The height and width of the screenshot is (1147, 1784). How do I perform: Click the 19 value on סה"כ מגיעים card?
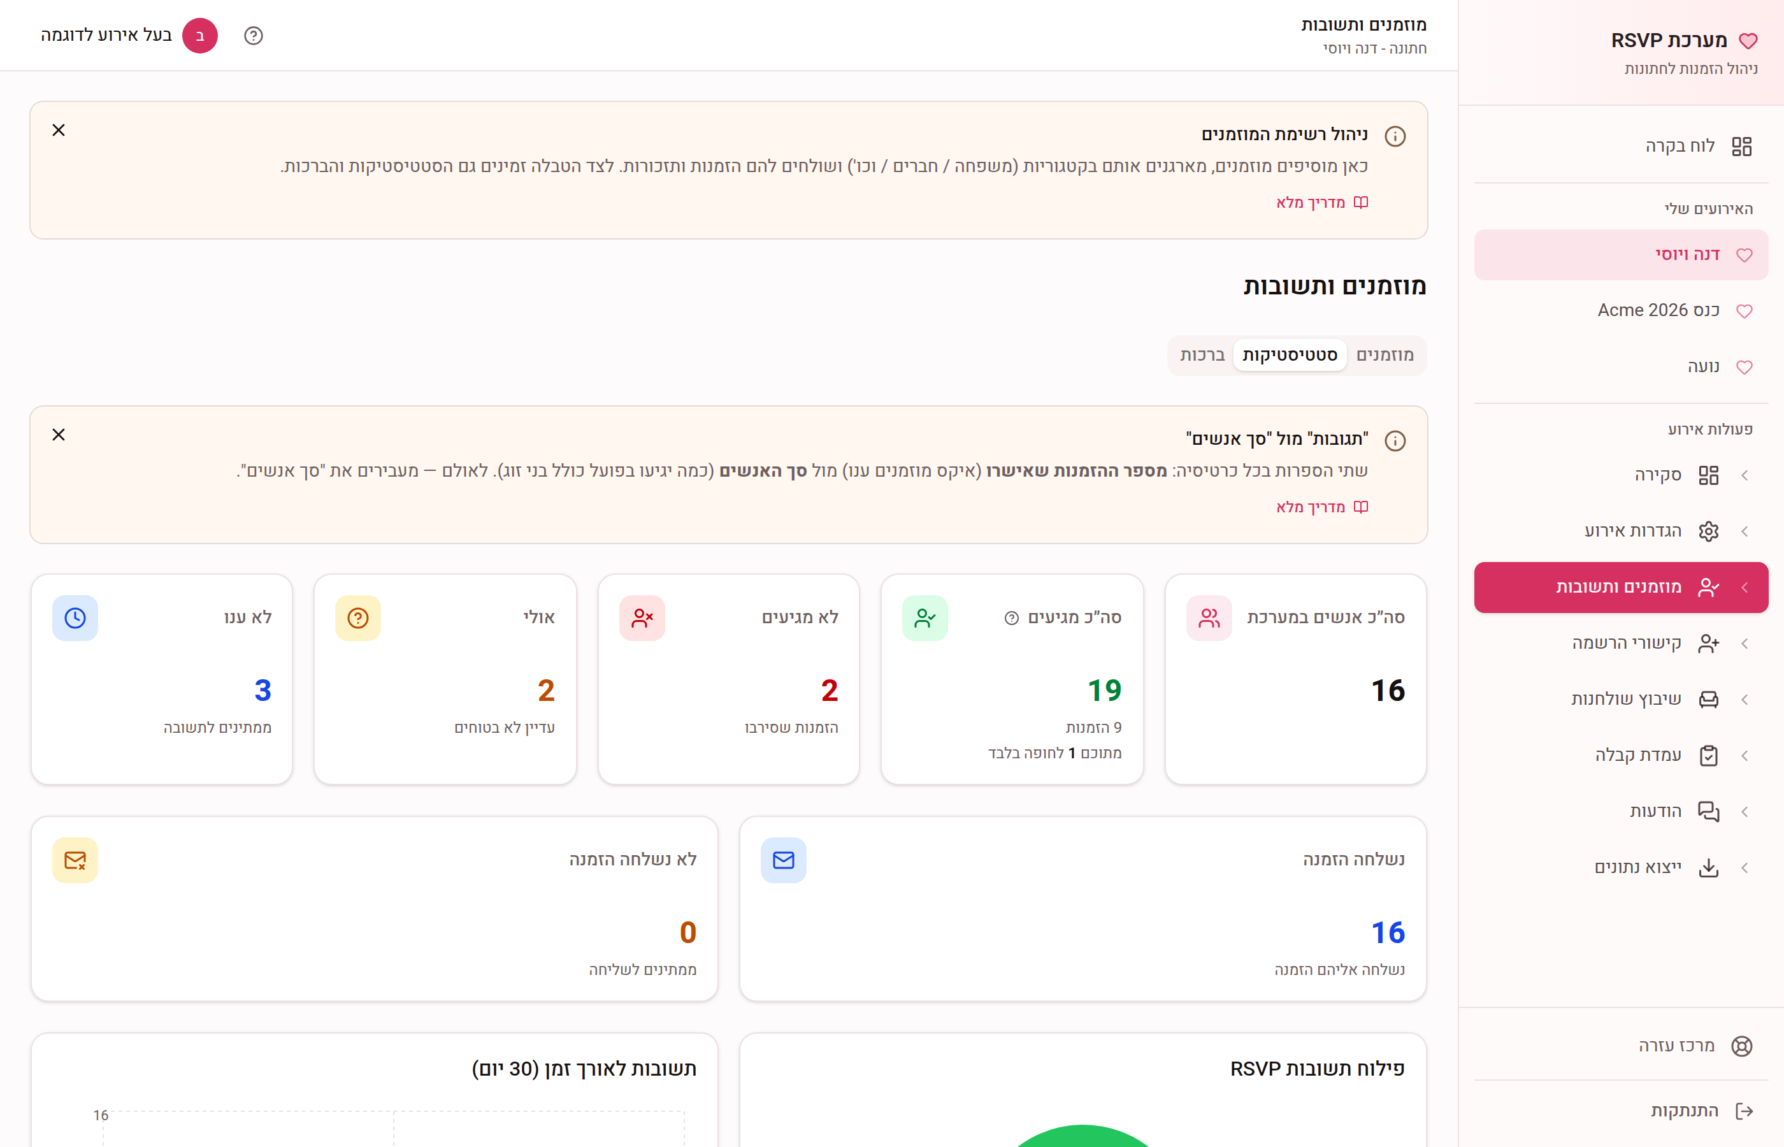pyautogui.click(x=1104, y=691)
